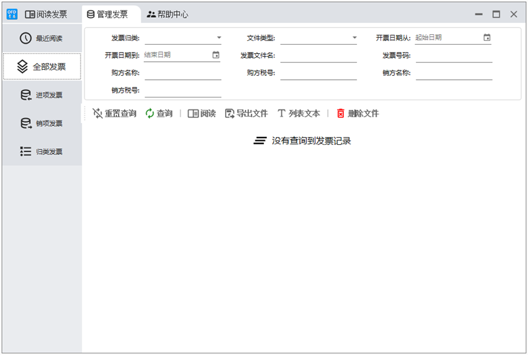
Task: Open 最近阅读 in the sidebar
Action: point(42,38)
